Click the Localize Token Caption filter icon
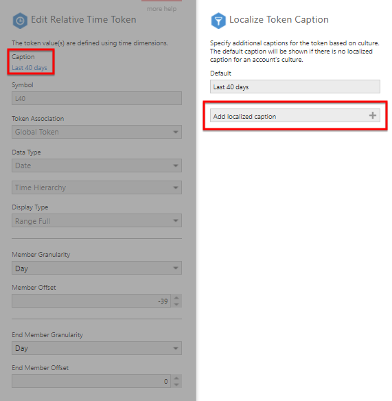The width and height of the screenshot is (392, 401). pyautogui.click(x=218, y=21)
